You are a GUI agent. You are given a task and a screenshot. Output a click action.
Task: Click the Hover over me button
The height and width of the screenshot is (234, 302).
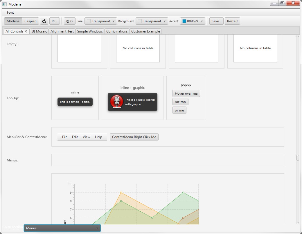pos(186,93)
